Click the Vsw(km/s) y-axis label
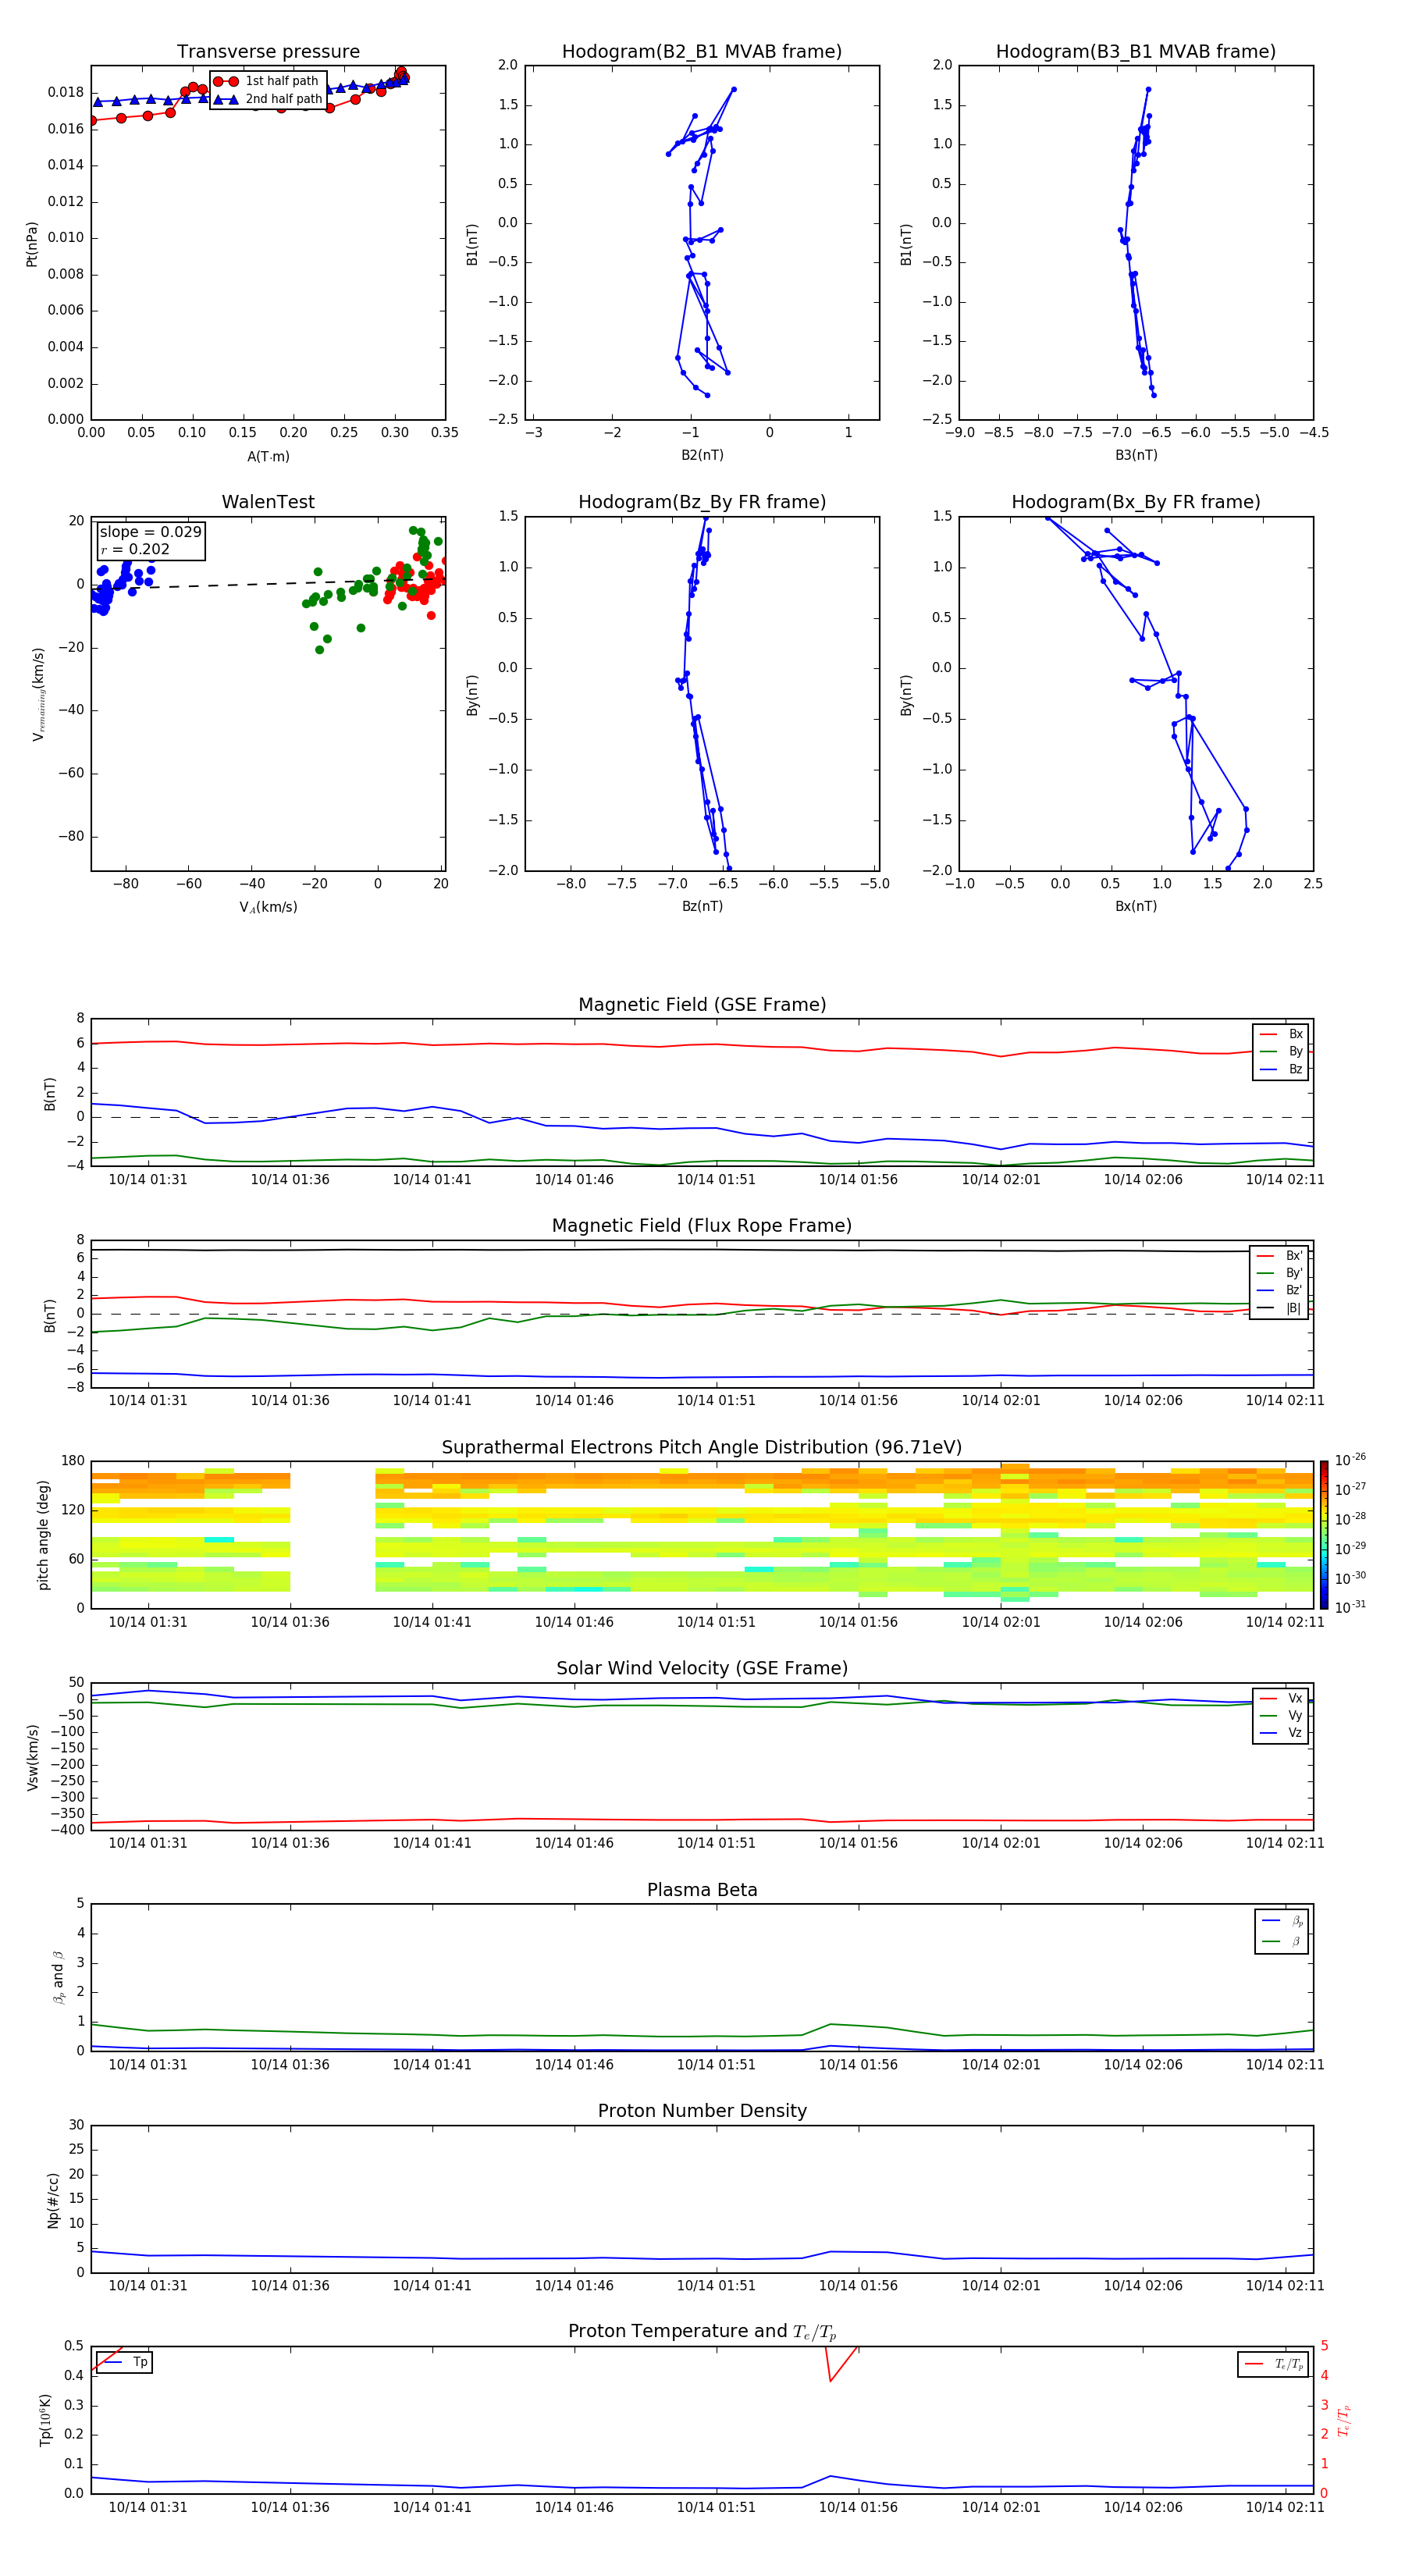 point(33,1757)
